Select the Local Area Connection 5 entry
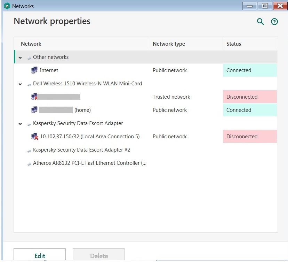This screenshot has width=288, height=262. click(90, 137)
